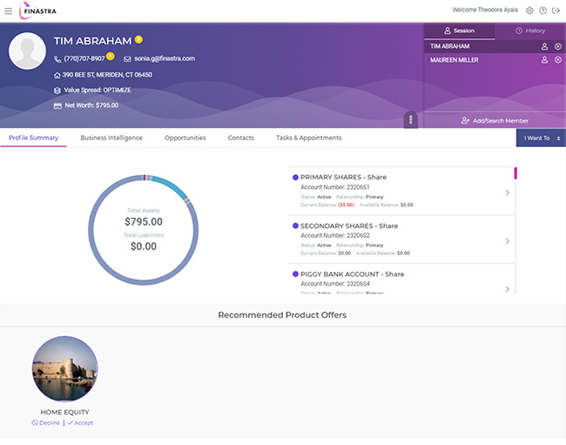Click the purple dot beside SECONDARY SHARES
Image resolution: width=566 pixels, height=445 pixels.
click(x=295, y=226)
